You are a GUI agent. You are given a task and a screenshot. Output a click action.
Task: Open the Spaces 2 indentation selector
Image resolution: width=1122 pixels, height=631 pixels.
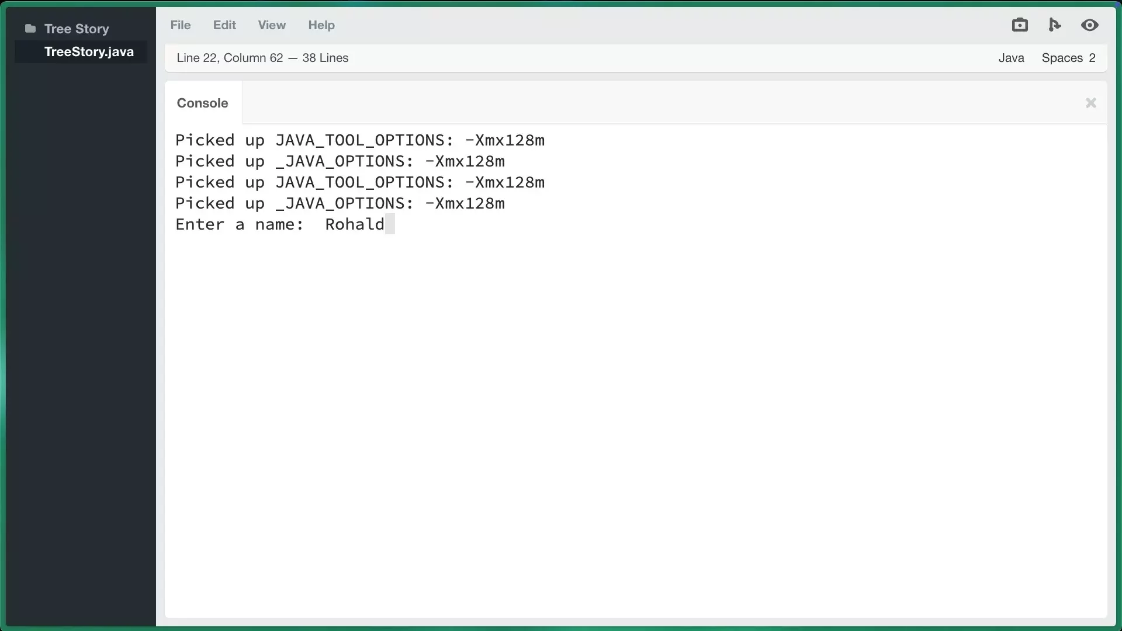pyautogui.click(x=1069, y=57)
